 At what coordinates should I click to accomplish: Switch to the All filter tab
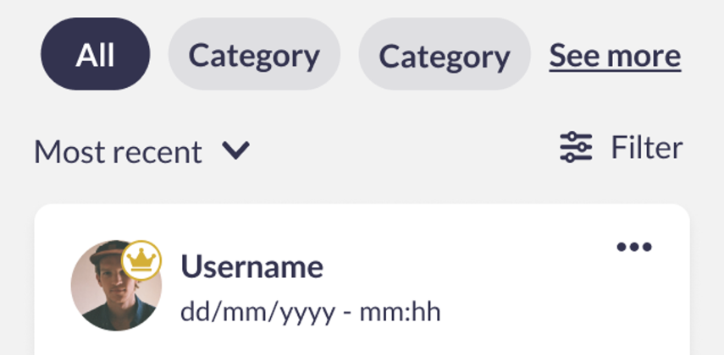coord(95,56)
